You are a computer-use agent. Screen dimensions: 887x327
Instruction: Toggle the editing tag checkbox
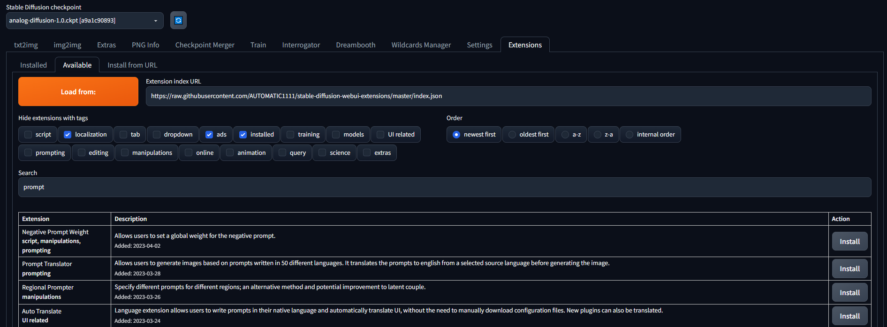pyautogui.click(x=82, y=153)
